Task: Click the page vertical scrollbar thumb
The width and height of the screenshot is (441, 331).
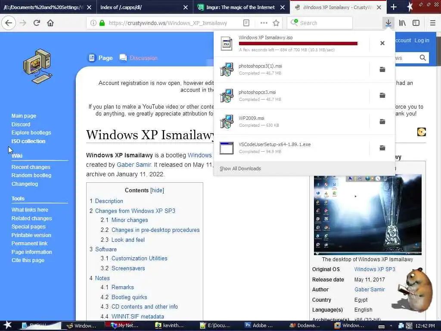Action: click(438, 51)
